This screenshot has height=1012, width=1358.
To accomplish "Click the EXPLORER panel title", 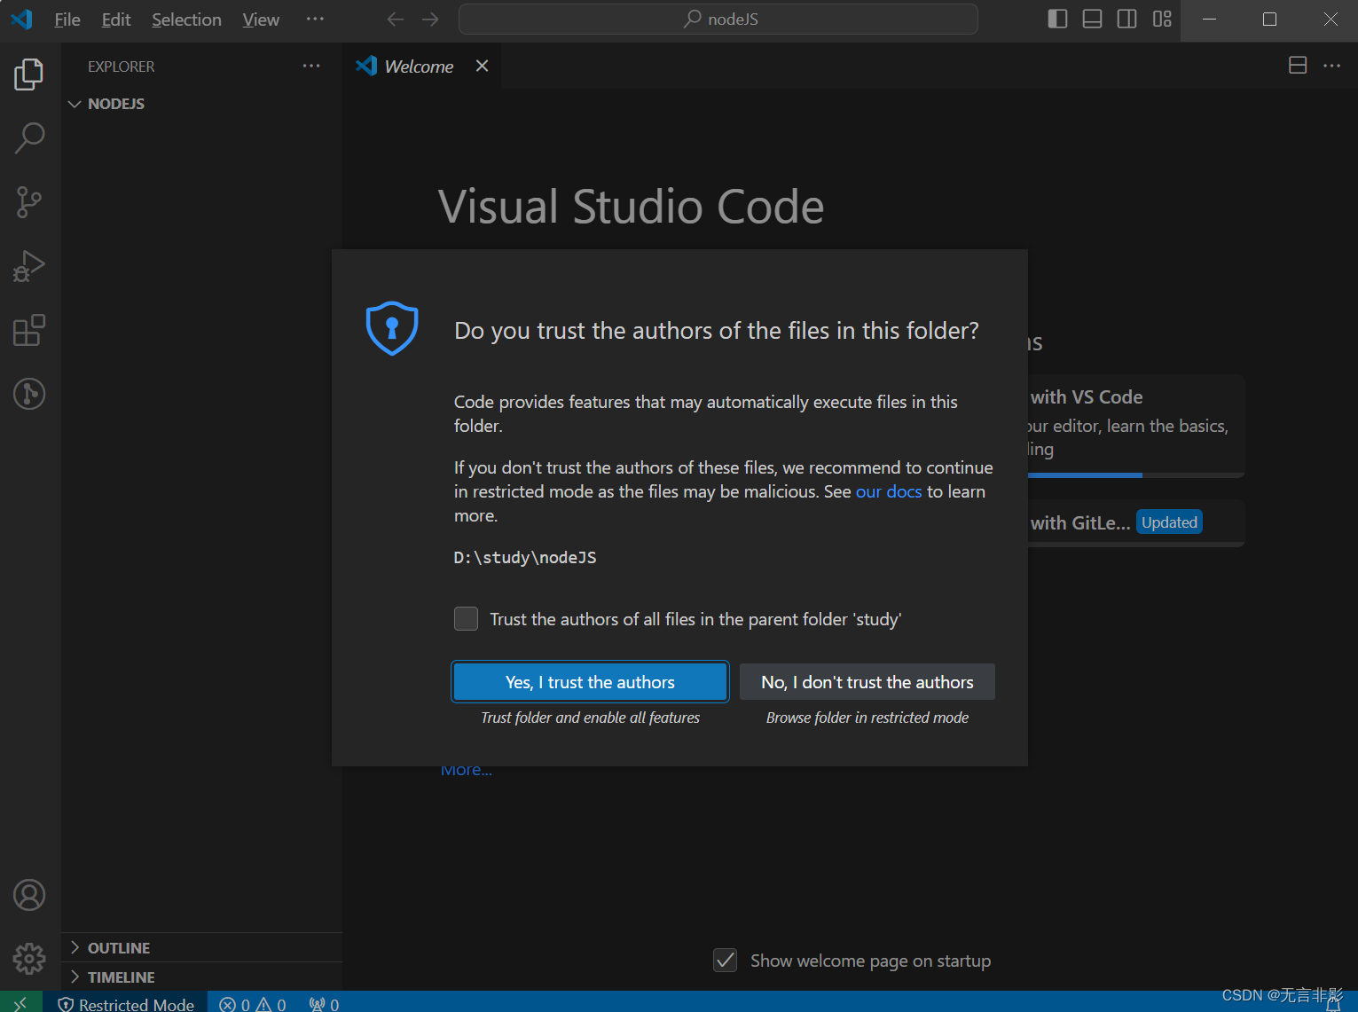I will [121, 67].
